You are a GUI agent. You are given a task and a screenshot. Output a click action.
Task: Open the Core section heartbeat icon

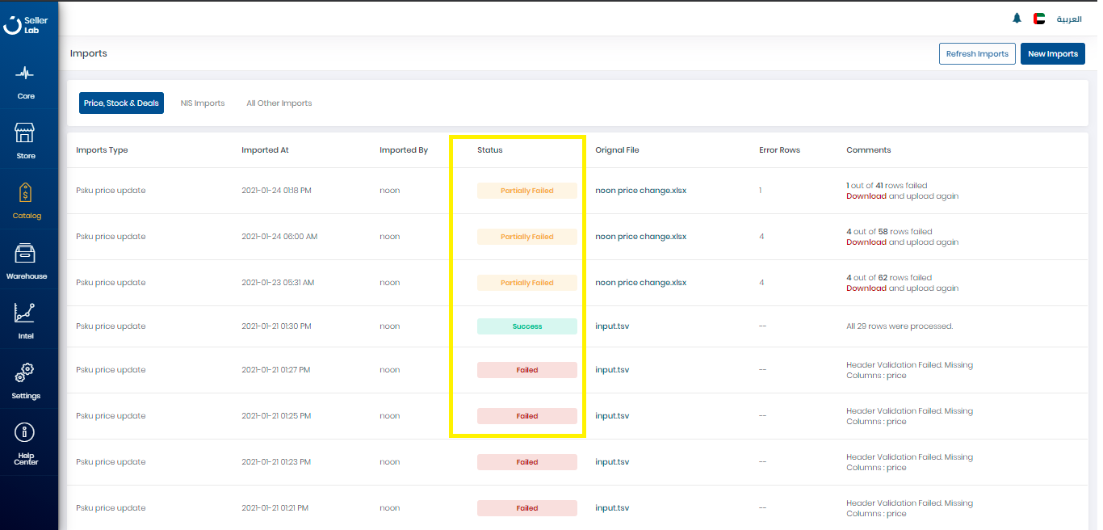(x=26, y=74)
